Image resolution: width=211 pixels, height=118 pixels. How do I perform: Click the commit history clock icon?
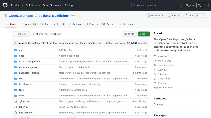(129, 43)
